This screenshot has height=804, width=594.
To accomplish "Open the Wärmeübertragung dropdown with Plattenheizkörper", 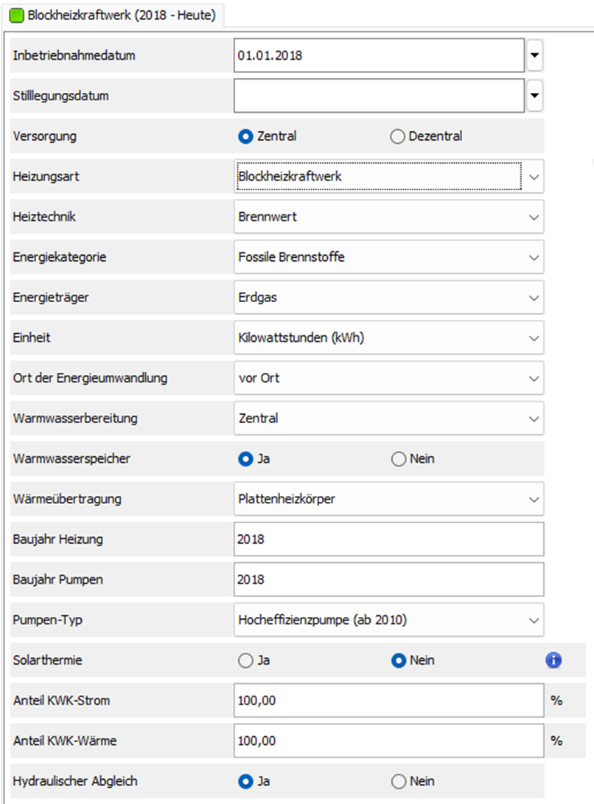I will (x=534, y=500).
